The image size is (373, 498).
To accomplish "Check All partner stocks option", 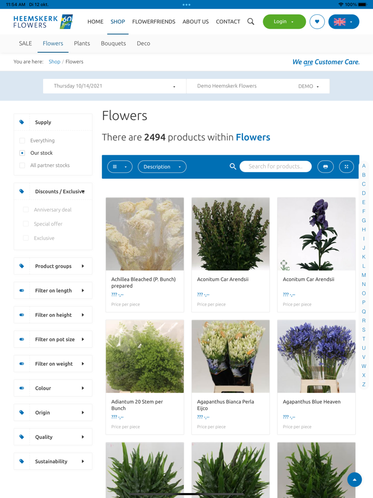I will point(22,165).
